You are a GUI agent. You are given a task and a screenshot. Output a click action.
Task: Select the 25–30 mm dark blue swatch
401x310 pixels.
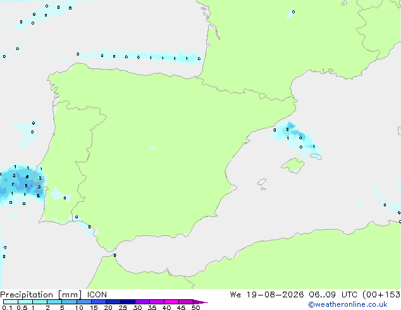127,302
